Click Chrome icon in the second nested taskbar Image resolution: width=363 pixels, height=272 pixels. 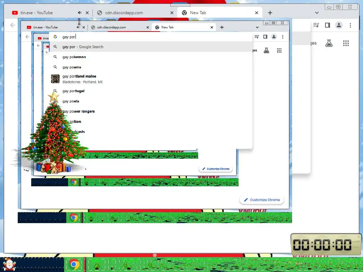click(74, 218)
